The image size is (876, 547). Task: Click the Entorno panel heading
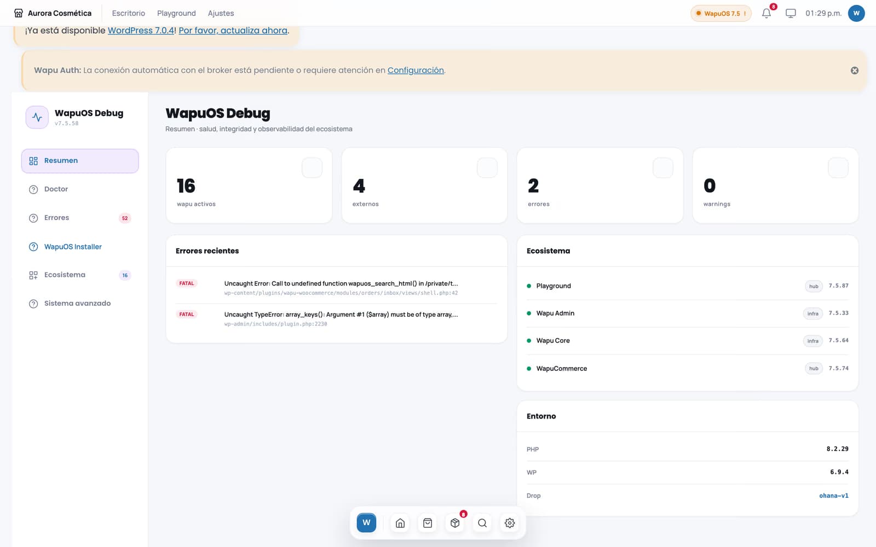(x=541, y=416)
